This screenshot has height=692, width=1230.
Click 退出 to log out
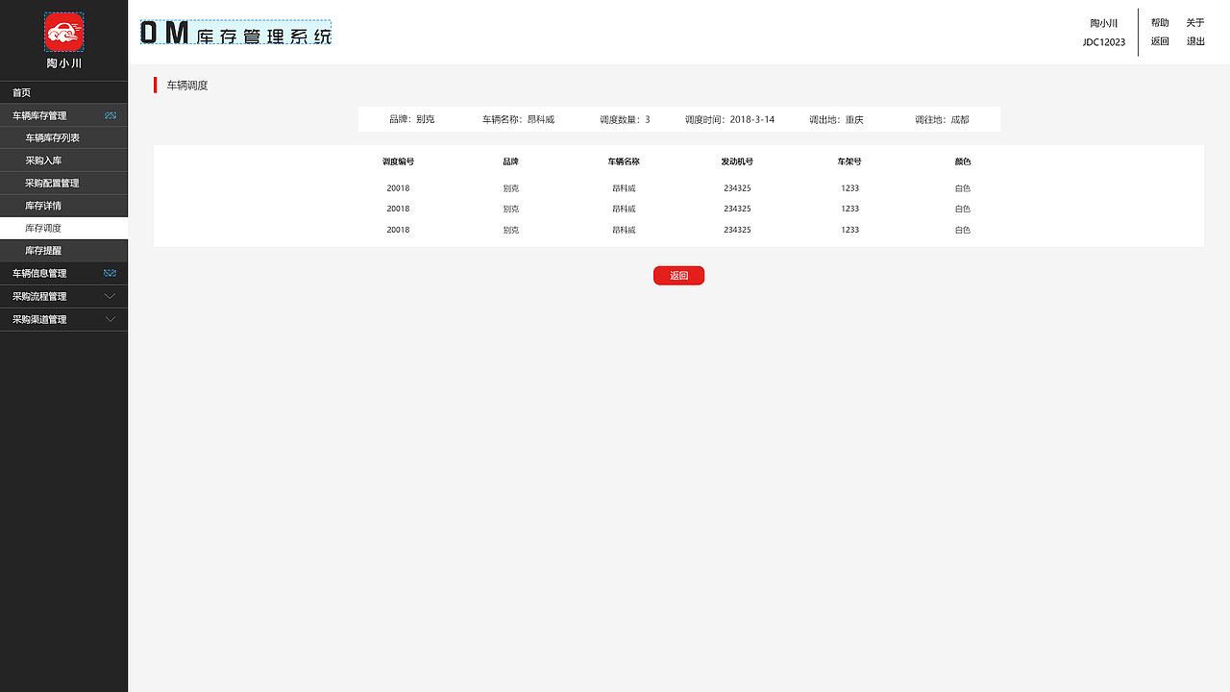pyautogui.click(x=1194, y=41)
